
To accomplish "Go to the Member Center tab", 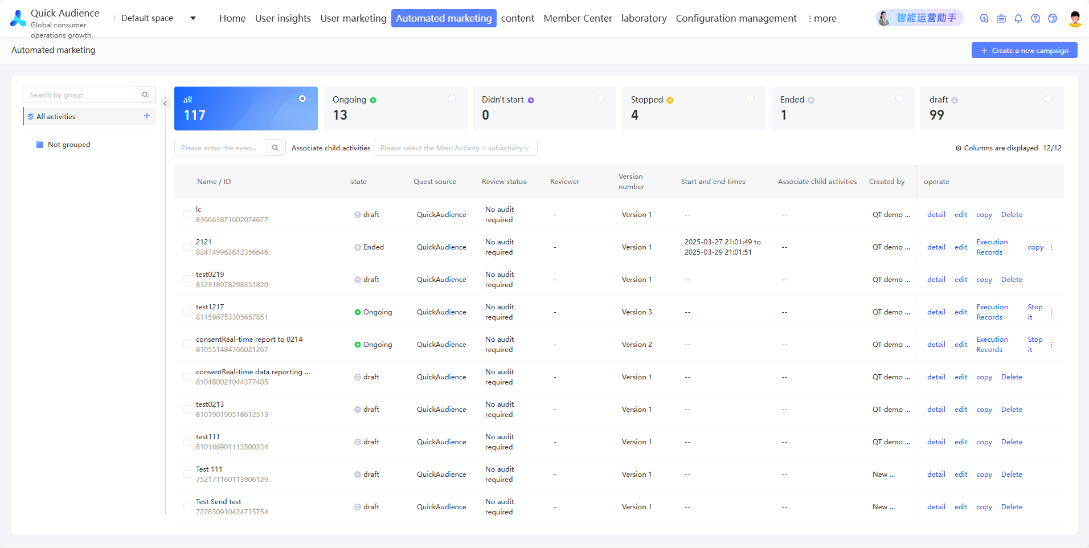I will click(578, 18).
